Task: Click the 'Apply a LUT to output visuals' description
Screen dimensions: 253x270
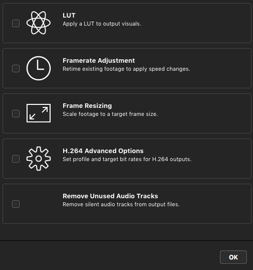Action: (x=102, y=24)
